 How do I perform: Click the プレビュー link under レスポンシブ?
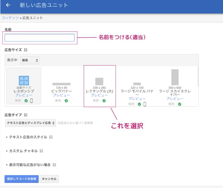tap(23, 95)
